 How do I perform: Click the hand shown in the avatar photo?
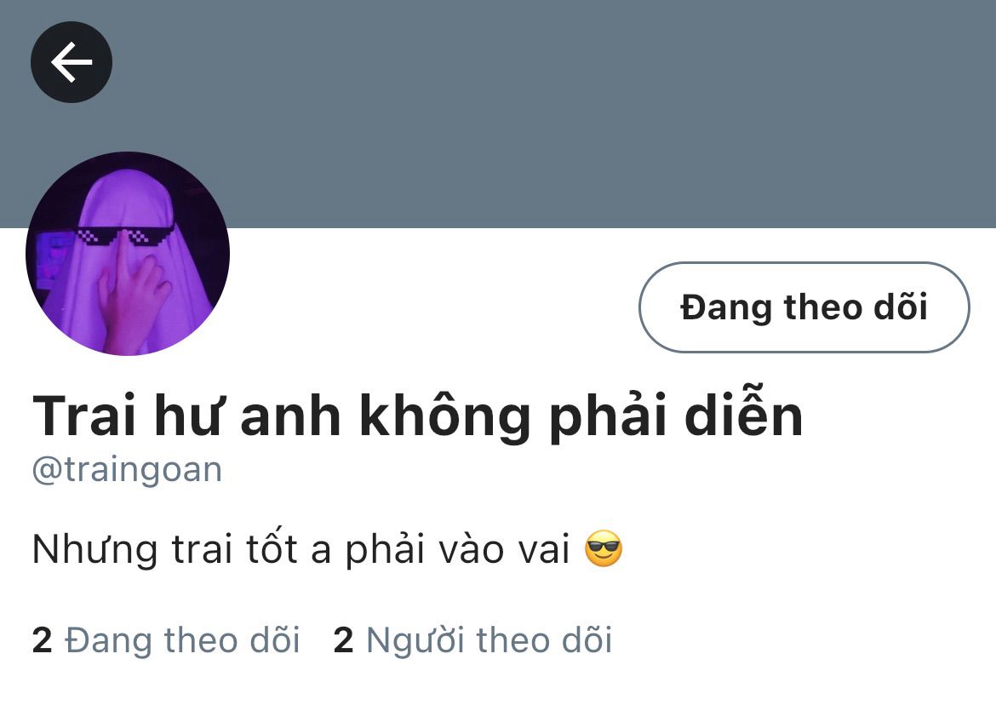[135, 299]
